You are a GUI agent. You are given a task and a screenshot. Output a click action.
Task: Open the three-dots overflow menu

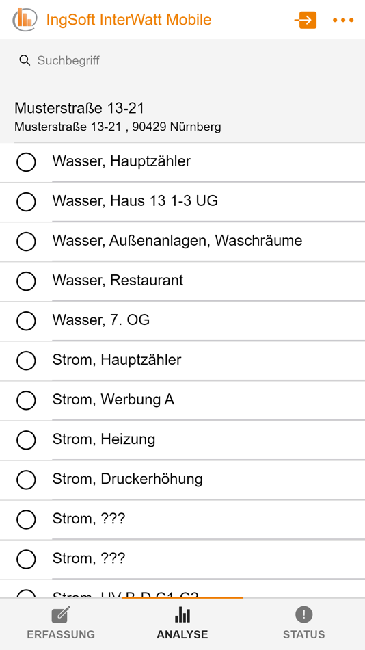343,20
